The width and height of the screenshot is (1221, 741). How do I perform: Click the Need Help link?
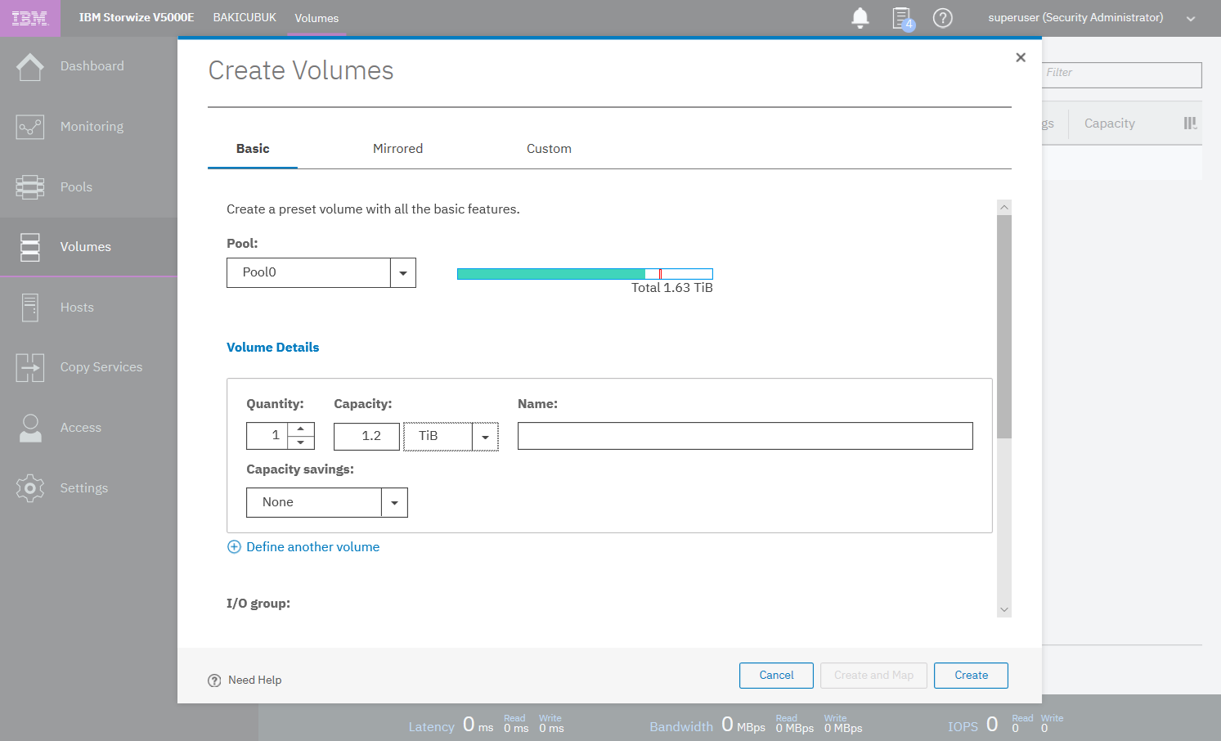point(254,680)
